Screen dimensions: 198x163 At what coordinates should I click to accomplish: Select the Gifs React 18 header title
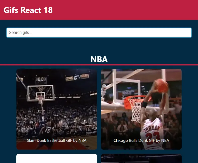click(x=28, y=10)
